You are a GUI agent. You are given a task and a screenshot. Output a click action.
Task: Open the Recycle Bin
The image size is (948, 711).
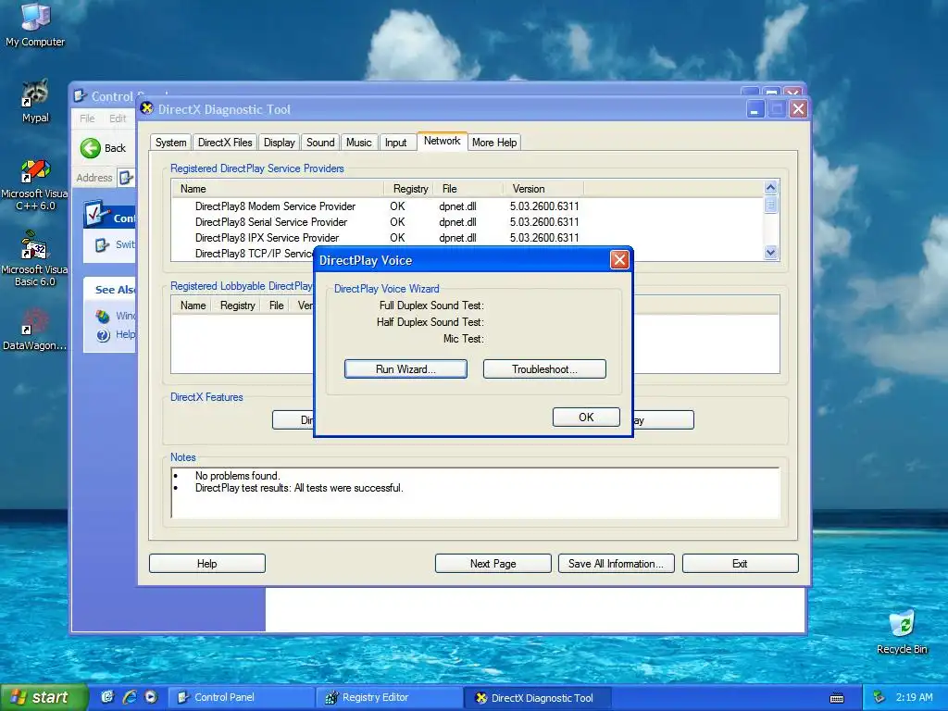click(902, 631)
